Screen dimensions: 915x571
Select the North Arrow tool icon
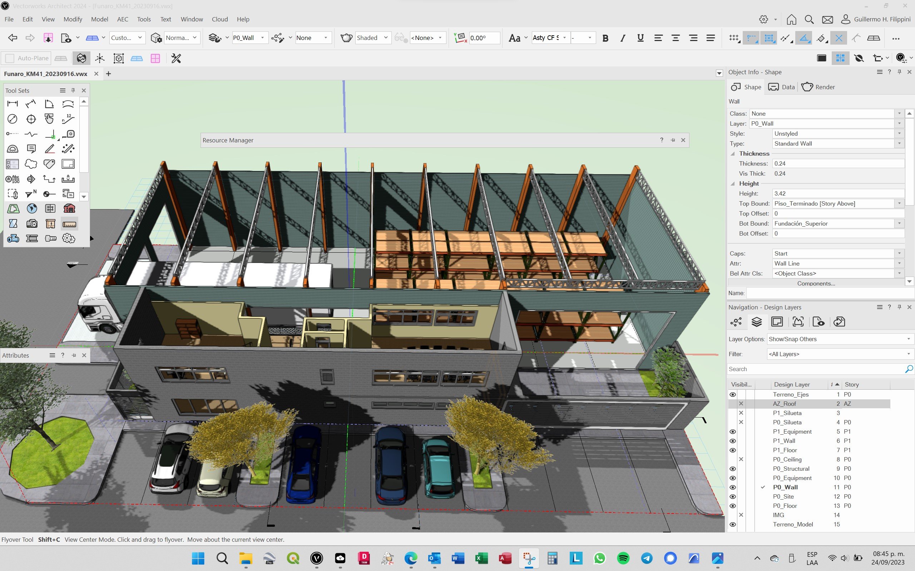click(31, 194)
